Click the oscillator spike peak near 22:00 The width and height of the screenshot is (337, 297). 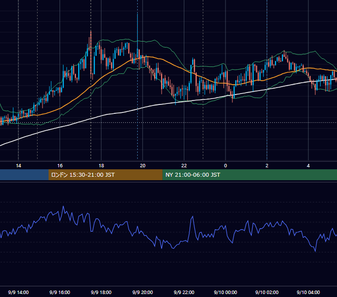(x=192, y=217)
